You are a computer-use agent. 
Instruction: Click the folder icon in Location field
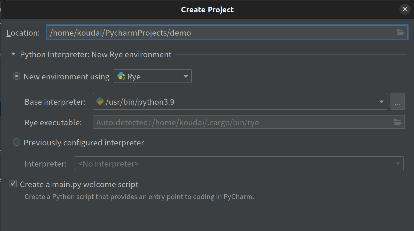[400, 32]
